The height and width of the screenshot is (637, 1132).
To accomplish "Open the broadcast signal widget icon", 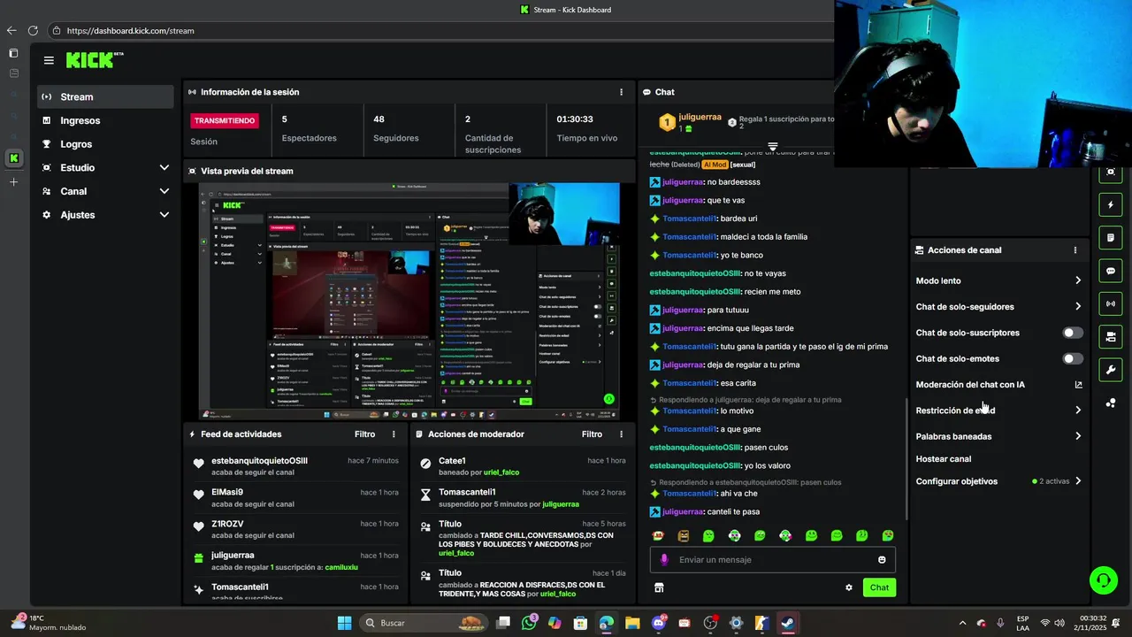I will click(1111, 303).
